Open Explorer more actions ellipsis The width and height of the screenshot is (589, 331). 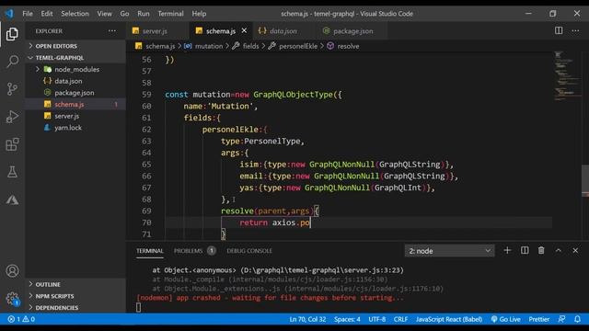(112, 31)
